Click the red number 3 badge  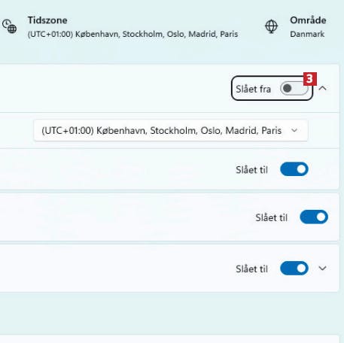click(x=310, y=79)
